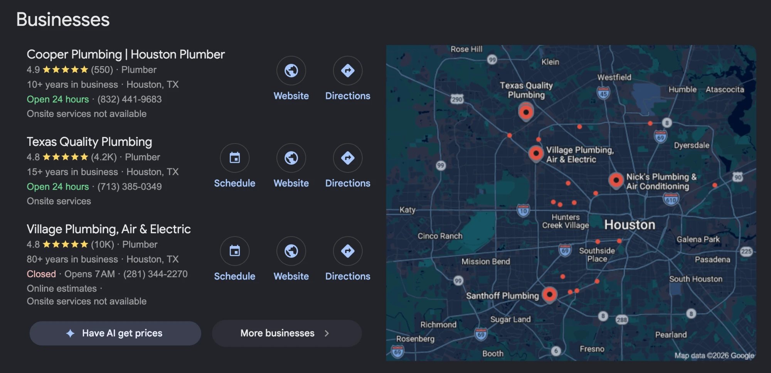
Task: Click the (550) review count for Cooper Plumbing
Action: coord(102,70)
